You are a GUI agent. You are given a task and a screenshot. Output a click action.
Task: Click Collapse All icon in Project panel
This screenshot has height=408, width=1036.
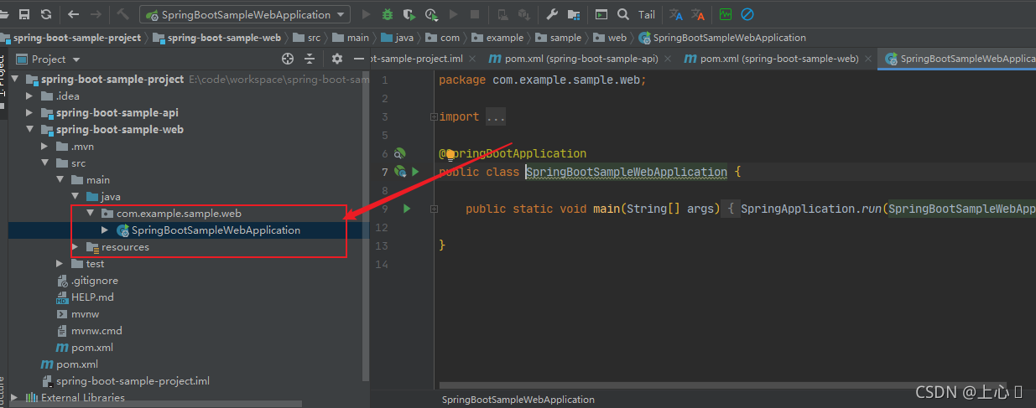[310, 59]
